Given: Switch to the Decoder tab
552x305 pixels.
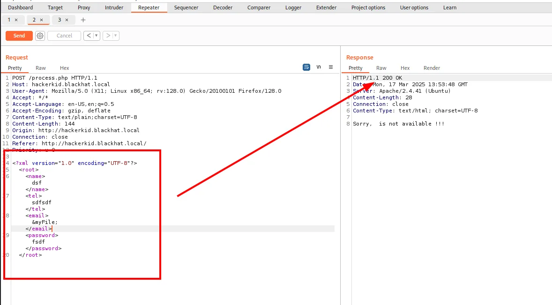Looking at the screenshot, I should coord(223,7).
